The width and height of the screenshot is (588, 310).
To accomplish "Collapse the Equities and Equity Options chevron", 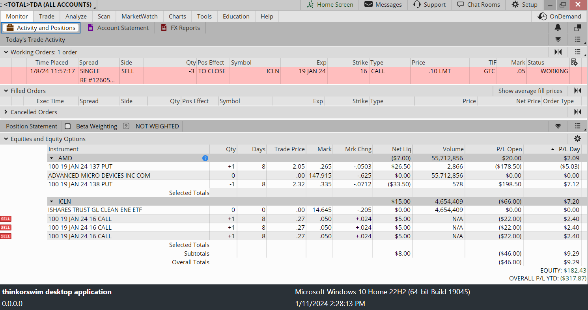I will (x=6, y=139).
